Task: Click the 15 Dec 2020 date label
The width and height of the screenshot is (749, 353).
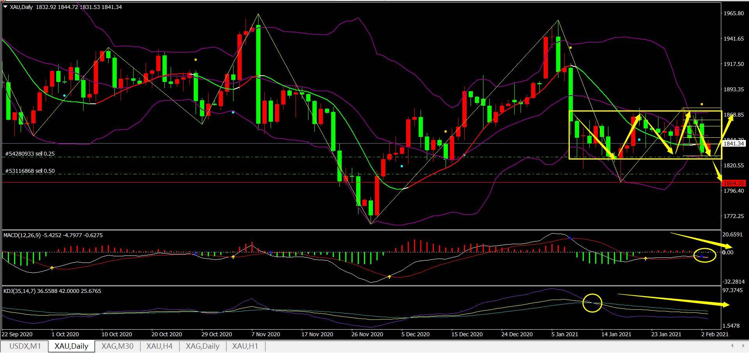Action: (x=467, y=334)
